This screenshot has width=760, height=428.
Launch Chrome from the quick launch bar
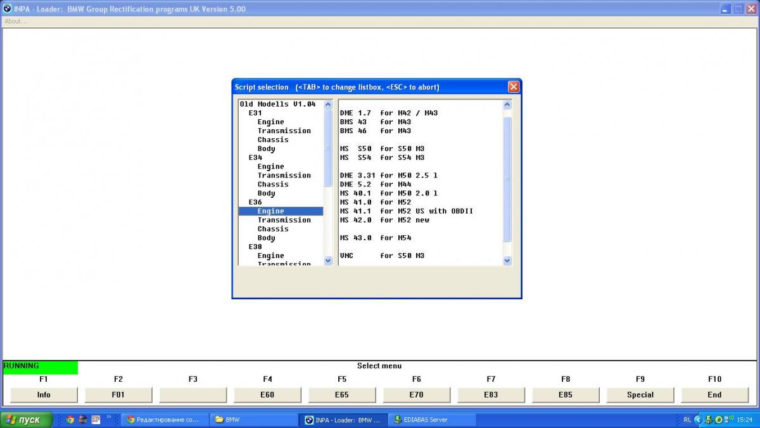[x=70, y=420]
